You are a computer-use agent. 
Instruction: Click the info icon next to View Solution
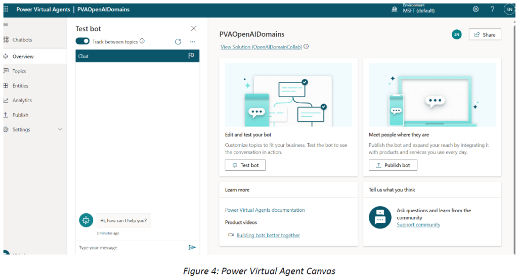(306, 47)
